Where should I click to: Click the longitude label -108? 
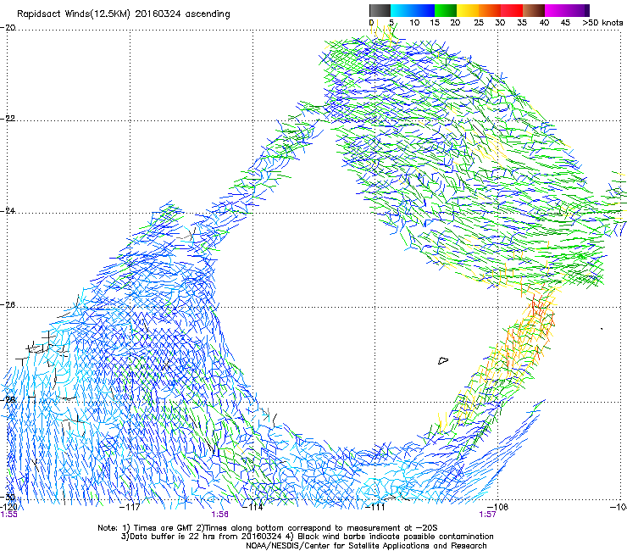[x=498, y=507]
